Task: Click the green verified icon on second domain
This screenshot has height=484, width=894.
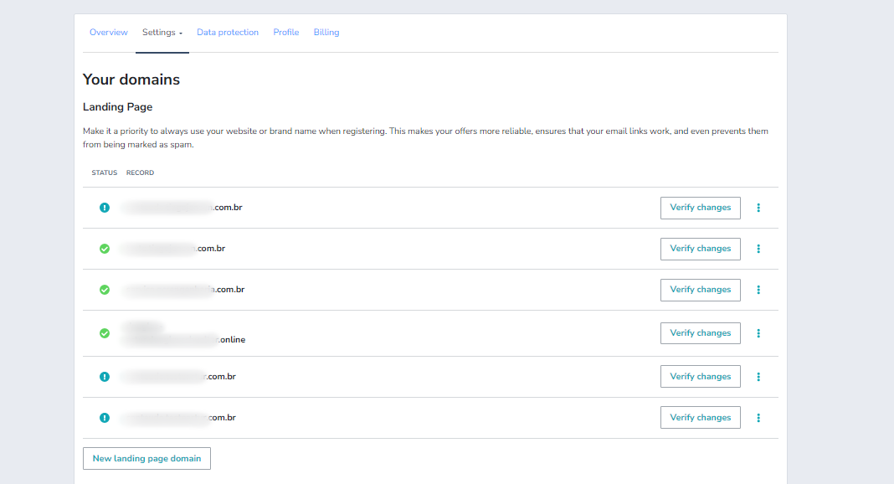Action: (104, 249)
